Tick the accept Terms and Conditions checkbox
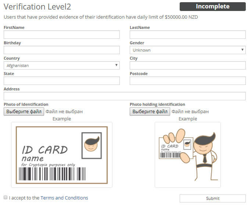This screenshot has height=205, width=248. 6,197
